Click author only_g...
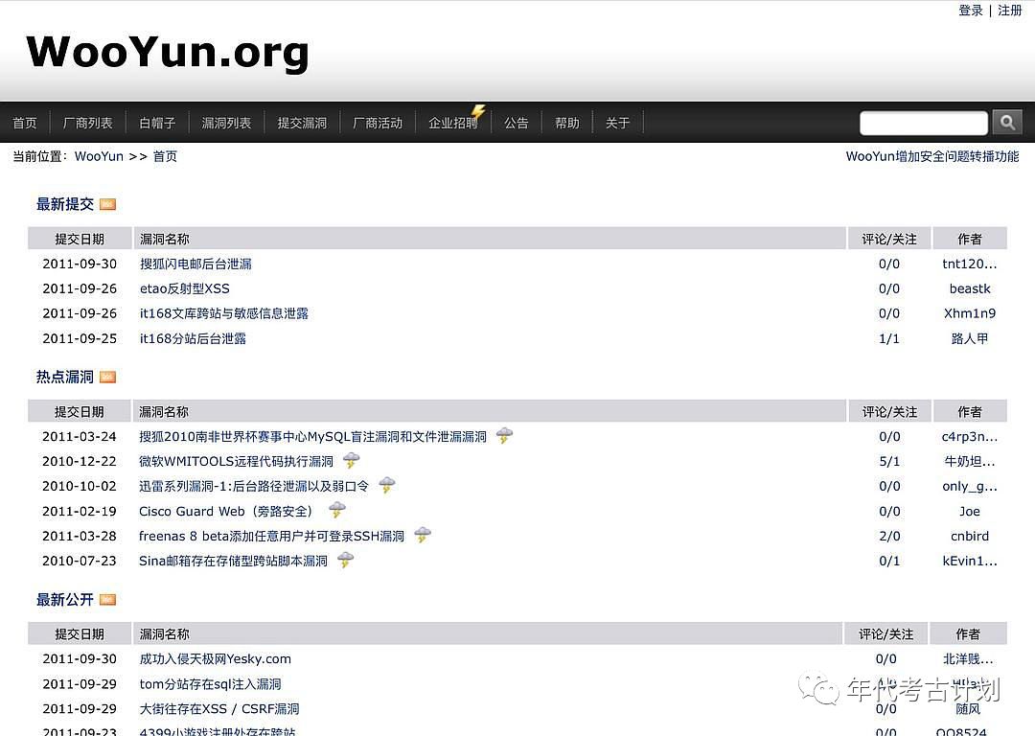This screenshot has height=736, width=1035. [x=970, y=487]
